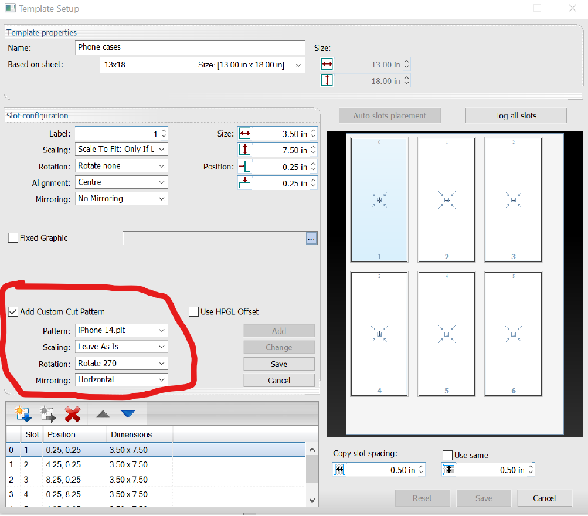Enable the Fixed Graphic checkbox

tap(13, 237)
